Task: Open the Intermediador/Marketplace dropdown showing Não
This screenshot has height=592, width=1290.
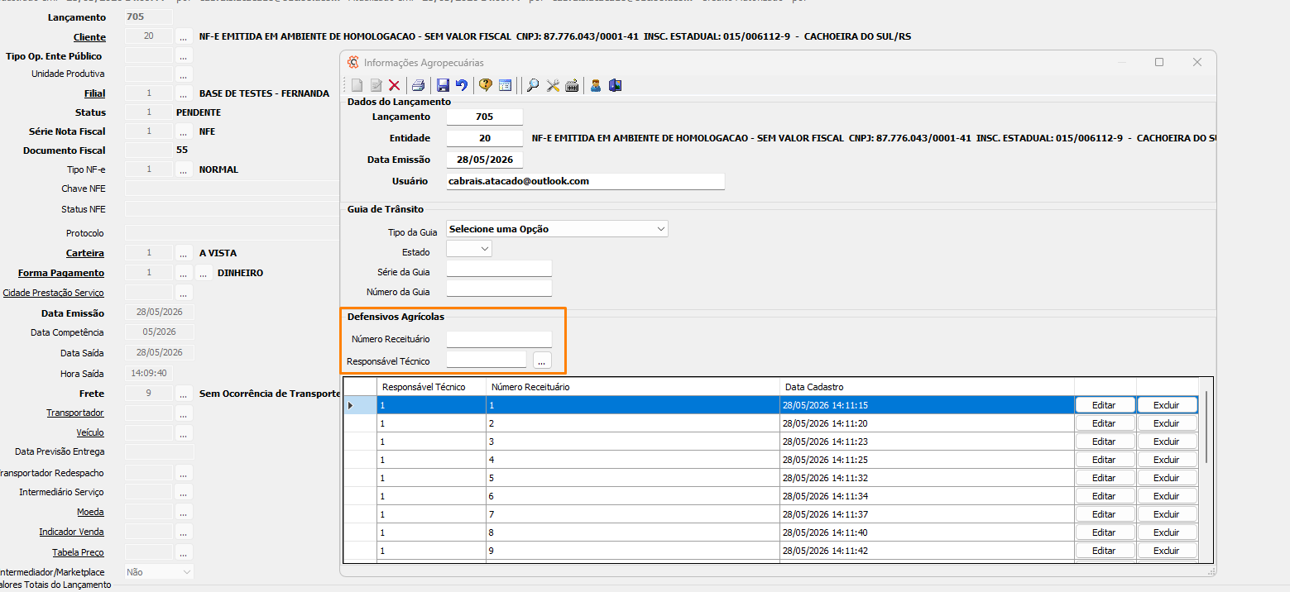Action: (x=159, y=571)
